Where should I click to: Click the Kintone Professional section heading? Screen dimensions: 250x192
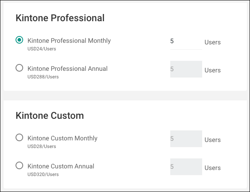pos(60,18)
